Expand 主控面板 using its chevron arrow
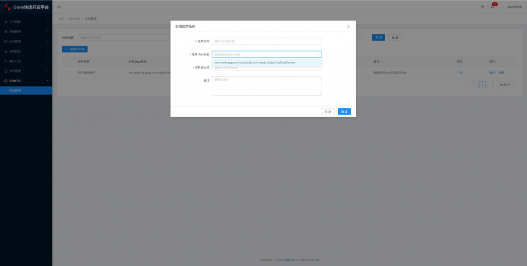Image resolution: width=527 pixels, height=266 pixels. tap(47, 22)
